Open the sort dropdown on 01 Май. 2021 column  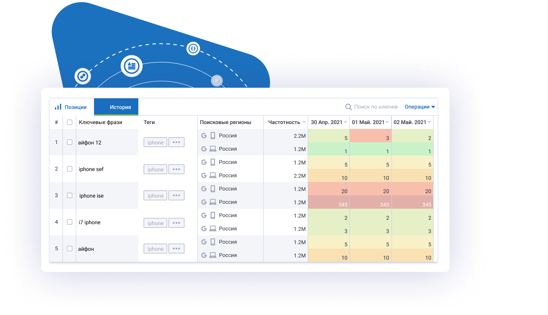(388, 122)
